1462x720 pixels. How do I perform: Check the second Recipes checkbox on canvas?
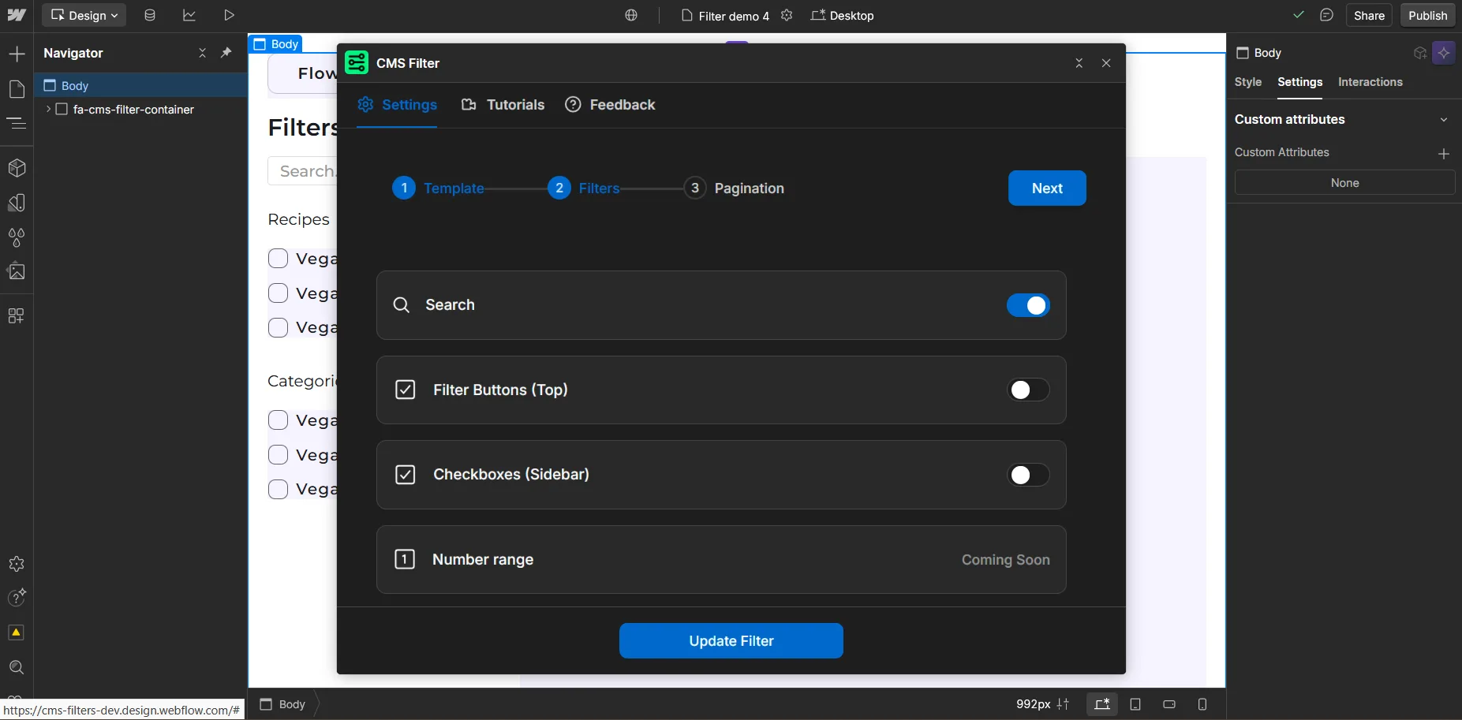pos(278,293)
